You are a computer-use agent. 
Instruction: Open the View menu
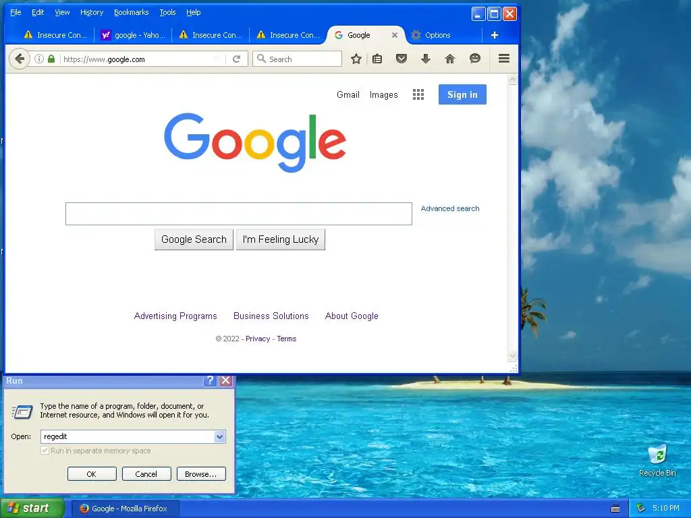click(x=62, y=12)
